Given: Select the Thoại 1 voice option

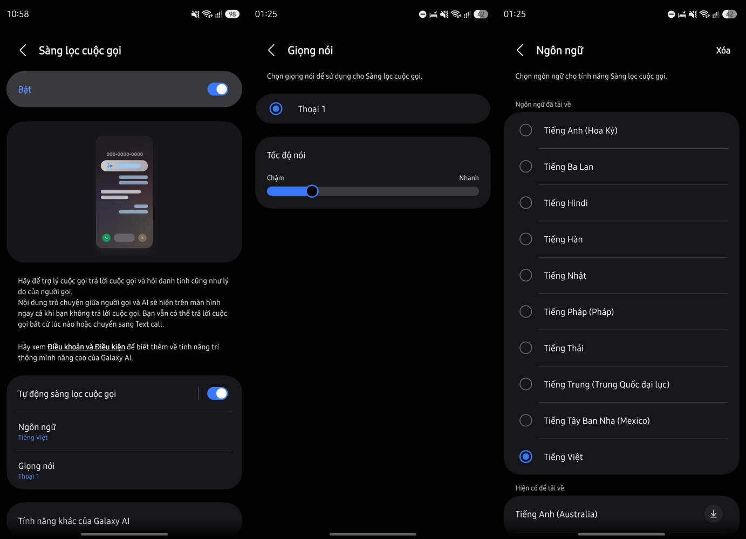Looking at the screenshot, I should [x=276, y=109].
